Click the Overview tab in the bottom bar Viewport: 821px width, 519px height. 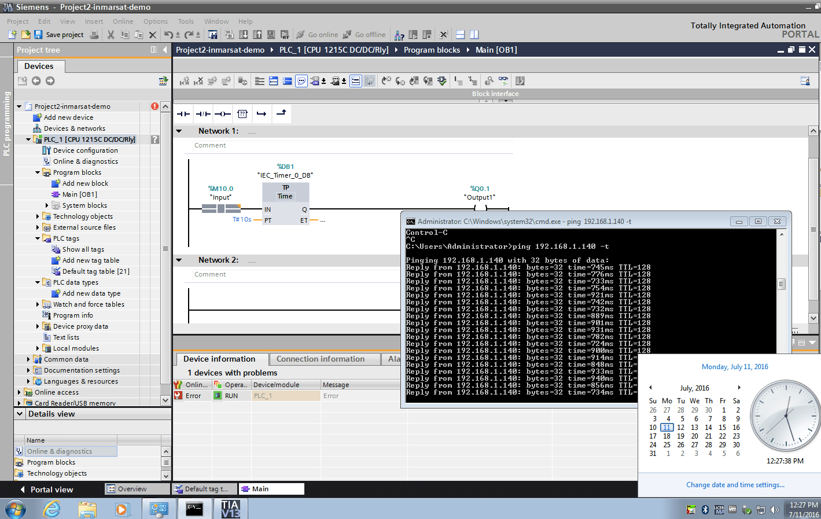[137, 489]
